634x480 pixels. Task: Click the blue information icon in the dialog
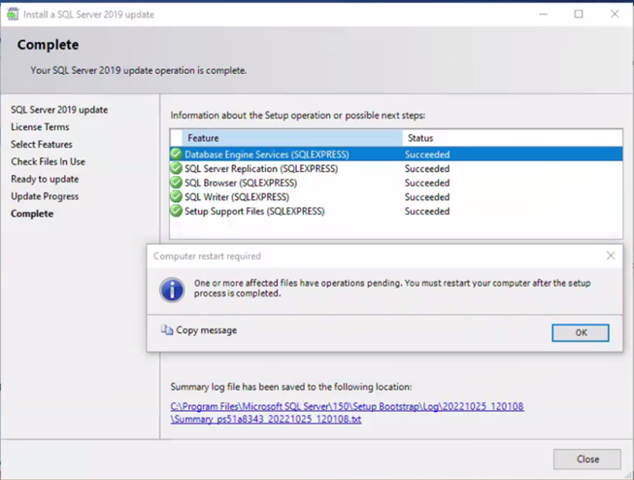pos(172,290)
